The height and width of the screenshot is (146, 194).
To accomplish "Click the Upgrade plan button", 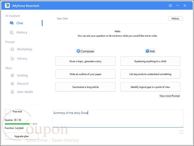I will [21, 136].
